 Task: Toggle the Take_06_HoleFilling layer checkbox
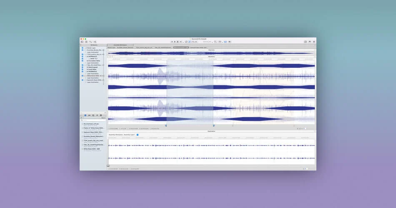(83, 65)
